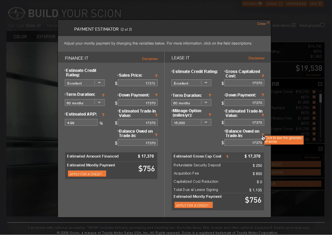
Task: Apply for a credit under Finance It
Action: click(87, 174)
